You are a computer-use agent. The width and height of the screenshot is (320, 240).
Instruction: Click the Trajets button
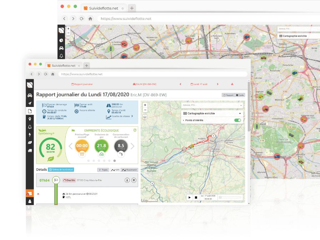[x=103, y=170]
